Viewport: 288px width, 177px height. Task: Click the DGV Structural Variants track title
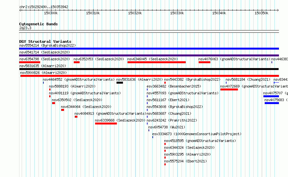45,41
